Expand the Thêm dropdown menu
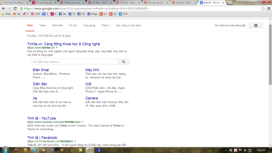 (106, 25)
